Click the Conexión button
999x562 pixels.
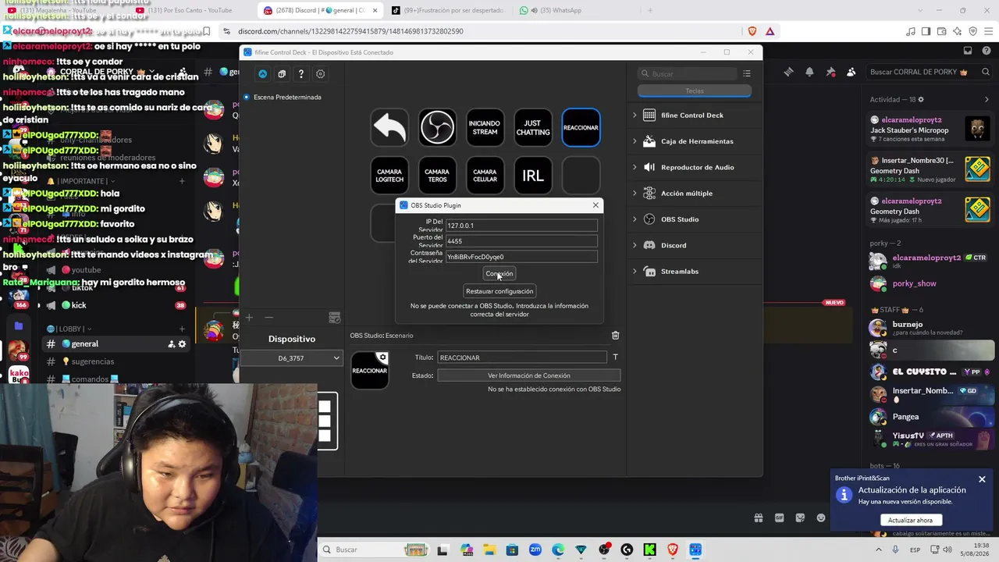499,273
